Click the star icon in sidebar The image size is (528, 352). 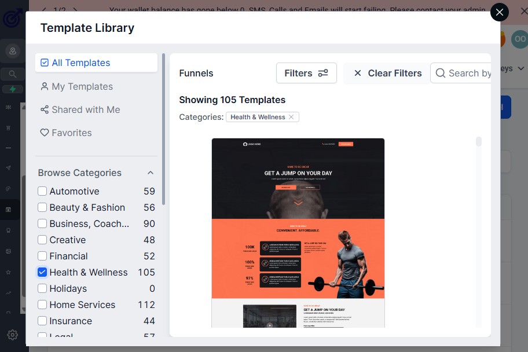(9, 272)
